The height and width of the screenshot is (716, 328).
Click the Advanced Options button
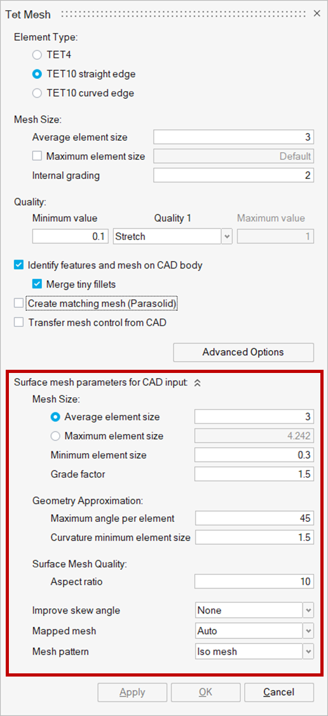coord(243,352)
